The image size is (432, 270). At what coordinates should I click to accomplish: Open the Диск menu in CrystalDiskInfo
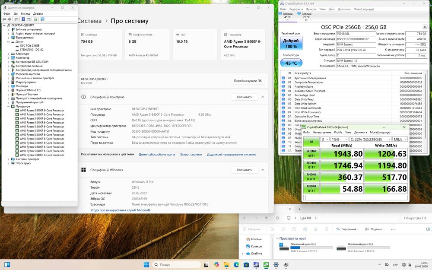pyautogui.click(x=332, y=9)
